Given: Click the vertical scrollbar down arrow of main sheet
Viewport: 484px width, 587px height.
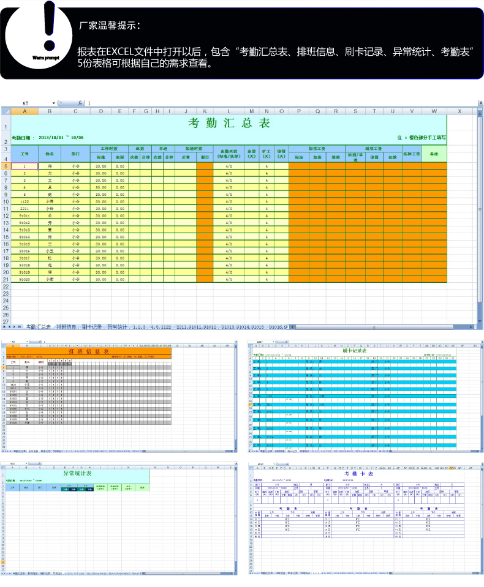Looking at the screenshot, I should [480, 321].
